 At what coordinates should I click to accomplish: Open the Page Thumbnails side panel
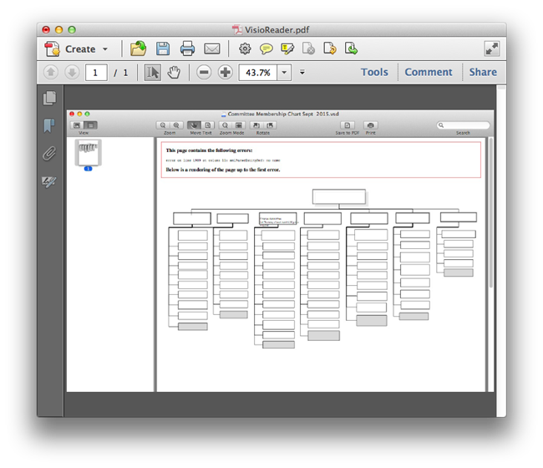click(x=50, y=99)
